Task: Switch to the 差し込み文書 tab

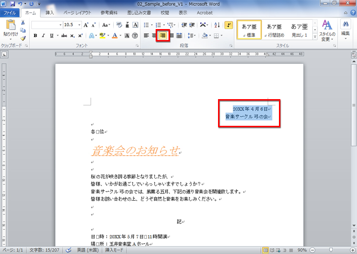Action: pyautogui.click(x=139, y=13)
